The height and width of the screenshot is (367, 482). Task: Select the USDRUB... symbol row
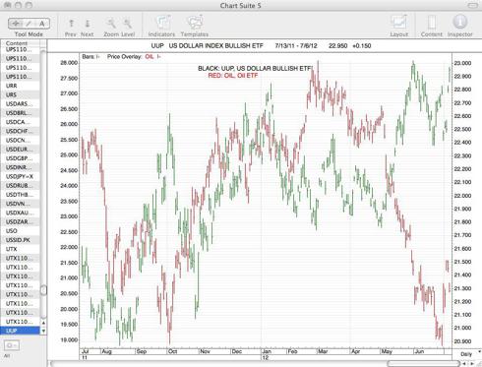pyautogui.click(x=20, y=185)
